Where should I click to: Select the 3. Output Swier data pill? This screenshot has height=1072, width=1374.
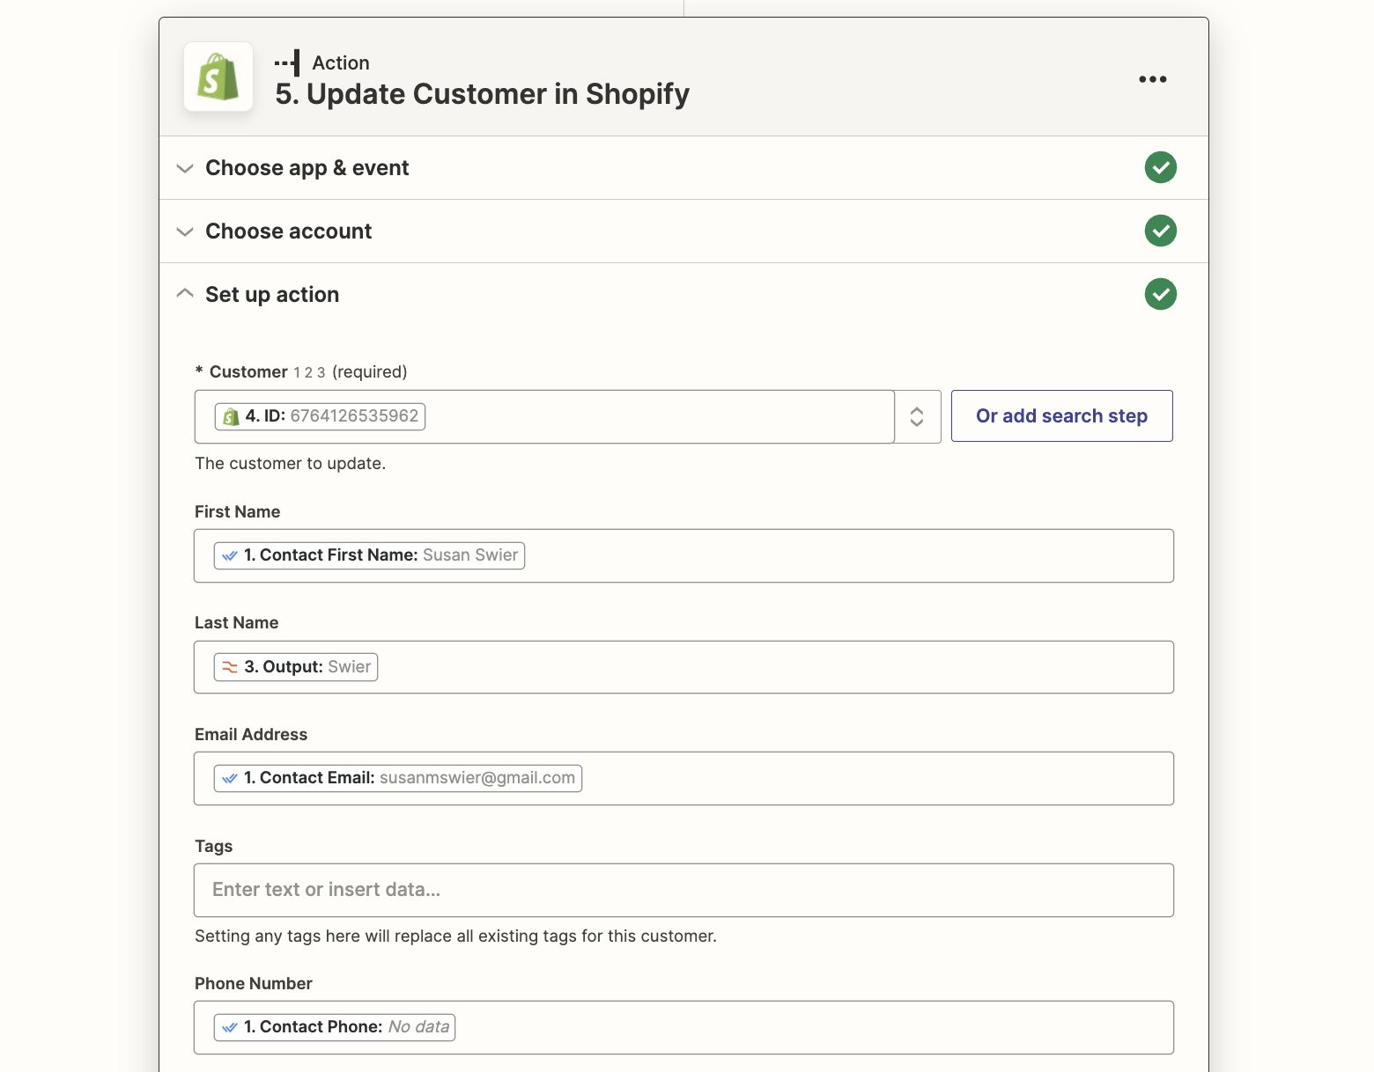point(296,667)
